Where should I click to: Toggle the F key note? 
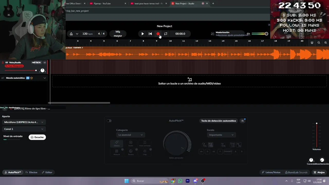click(220, 152)
